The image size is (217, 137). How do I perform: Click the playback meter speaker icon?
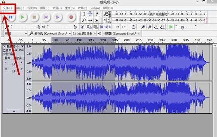point(106,20)
